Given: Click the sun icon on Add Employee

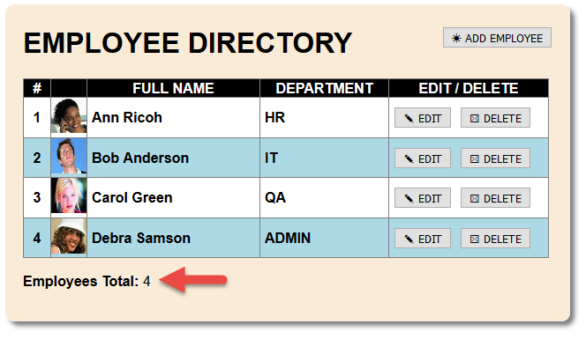Looking at the screenshot, I should [456, 38].
